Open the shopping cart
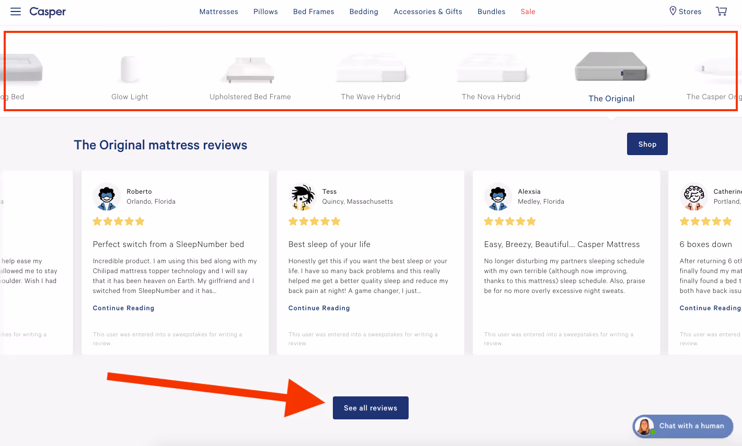 tap(722, 11)
